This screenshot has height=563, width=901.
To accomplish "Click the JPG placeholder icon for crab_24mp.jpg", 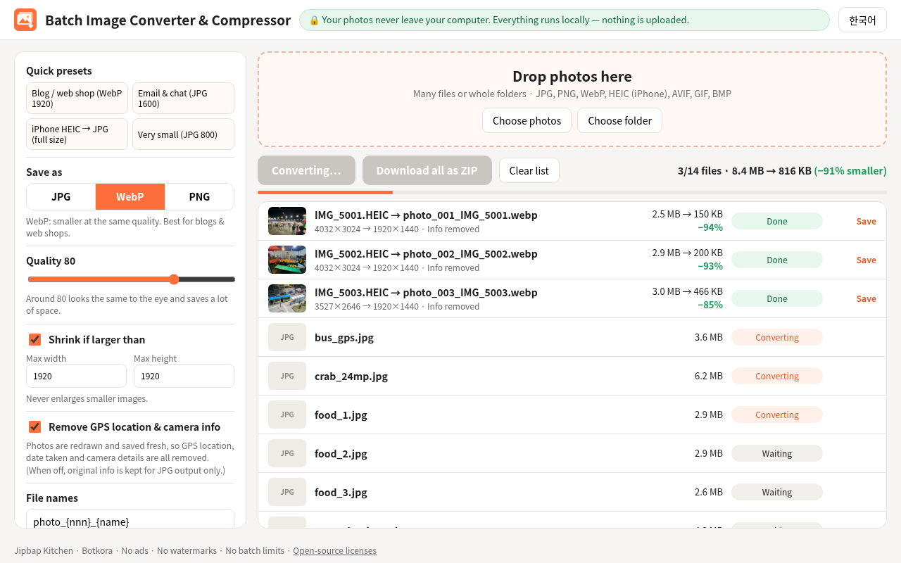I will pos(287,376).
